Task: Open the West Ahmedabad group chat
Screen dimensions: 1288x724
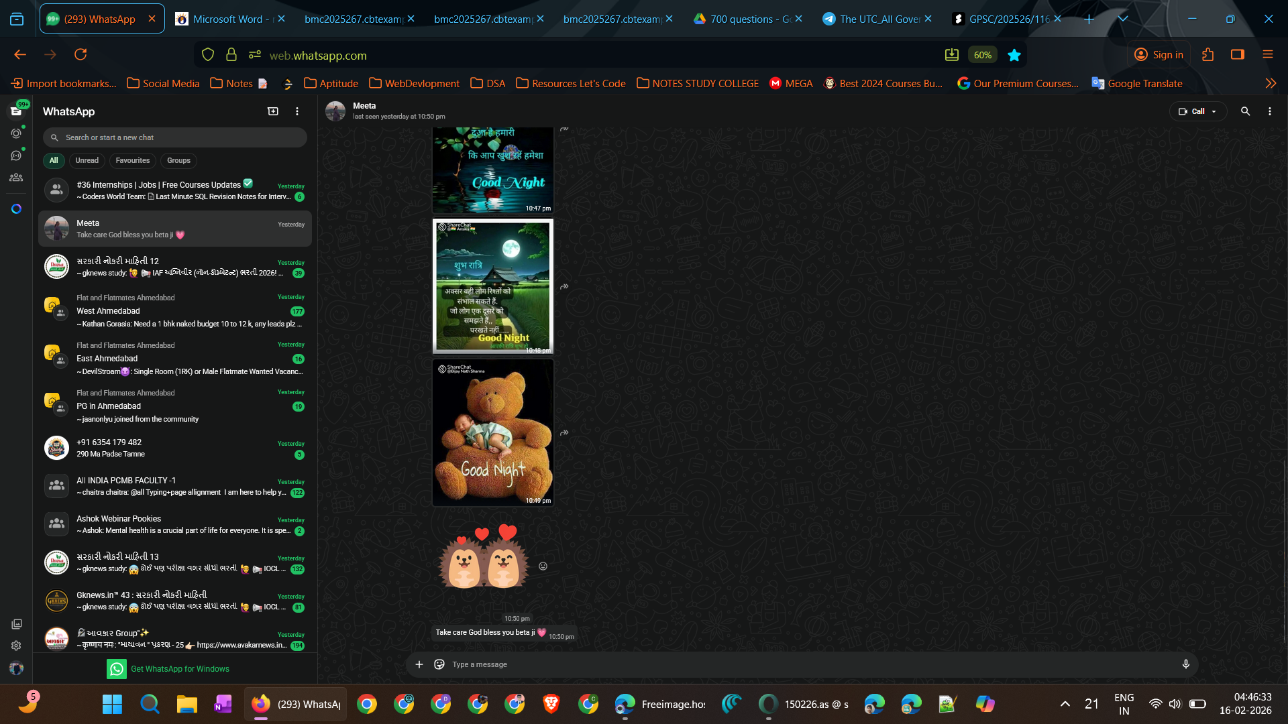Action: tap(174, 311)
